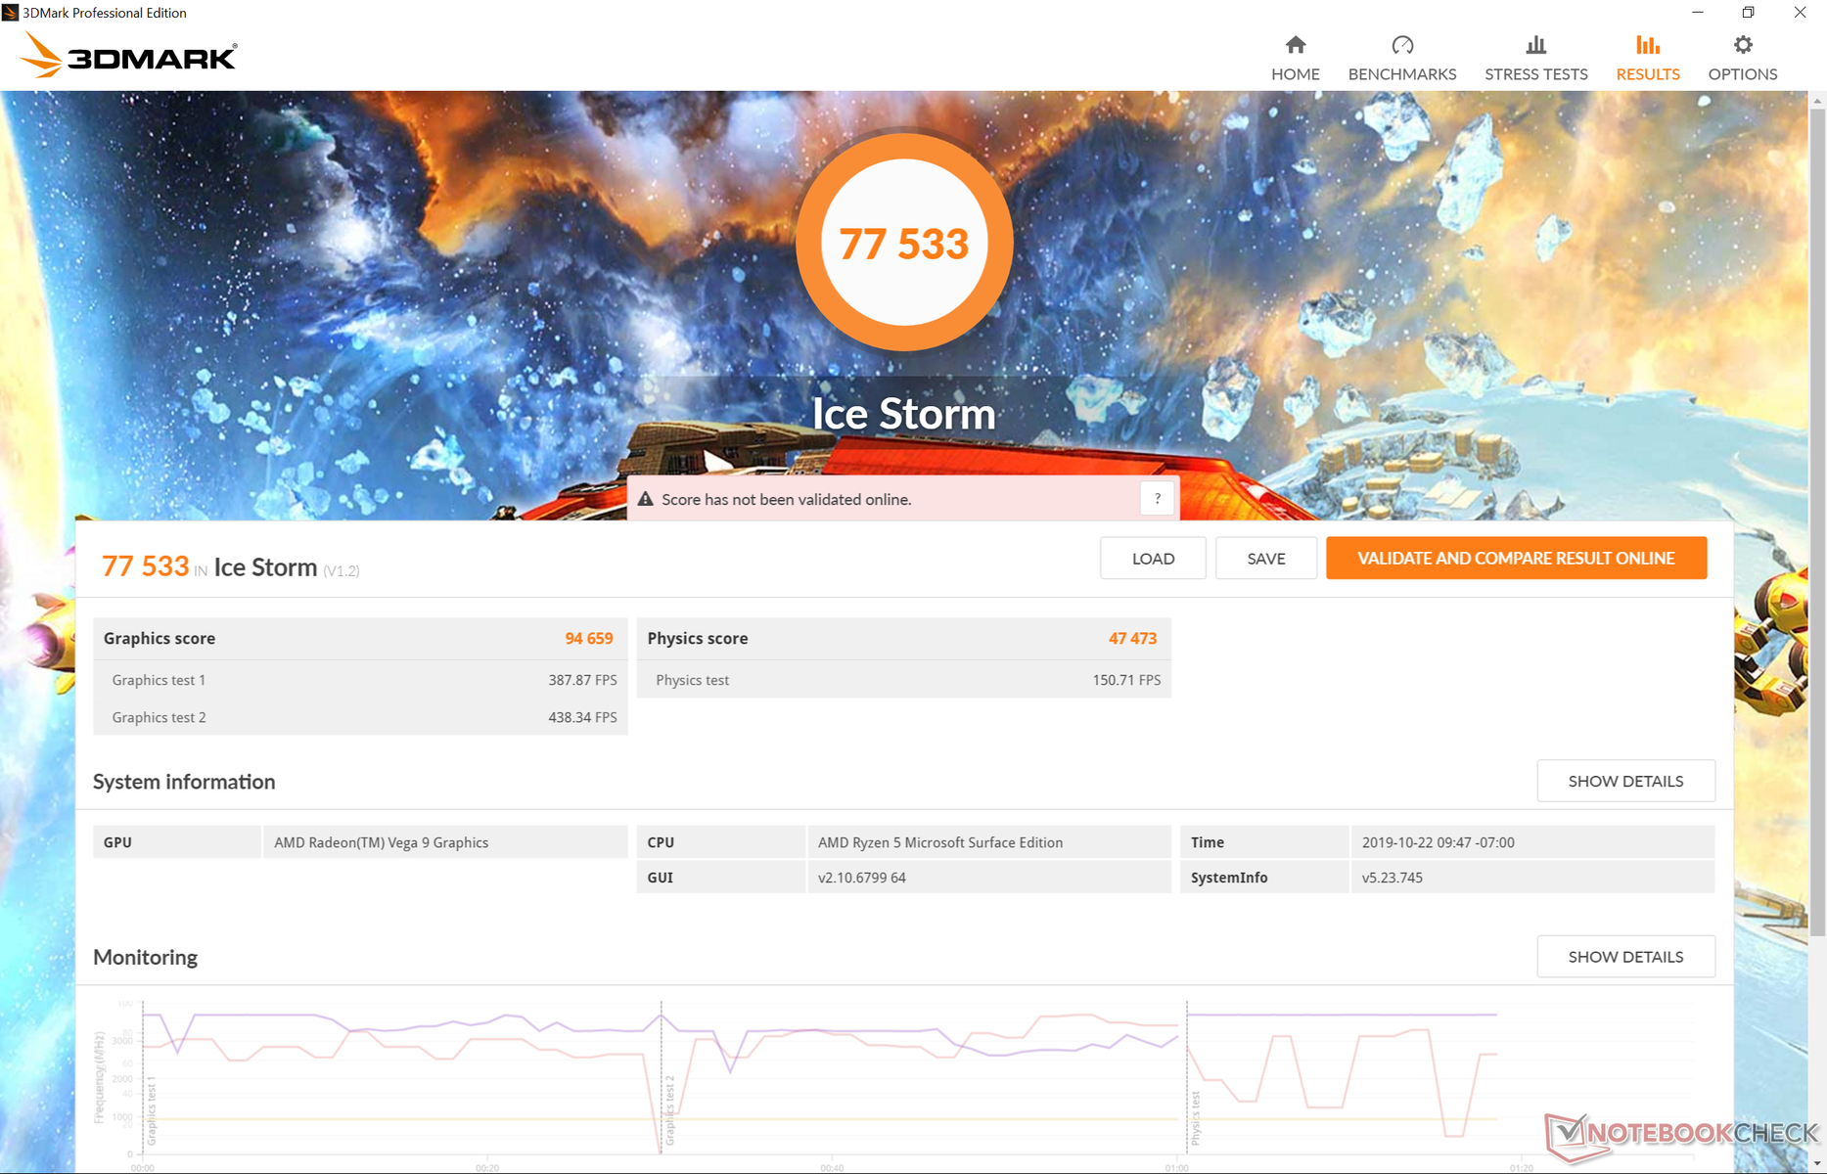Click the Options gear icon
The height and width of the screenshot is (1174, 1827).
(x=1743, y=45)
